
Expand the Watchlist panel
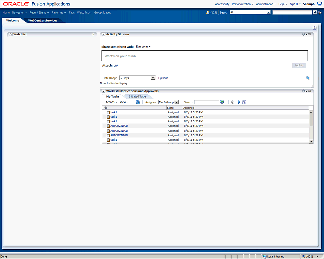pos(11,34)
